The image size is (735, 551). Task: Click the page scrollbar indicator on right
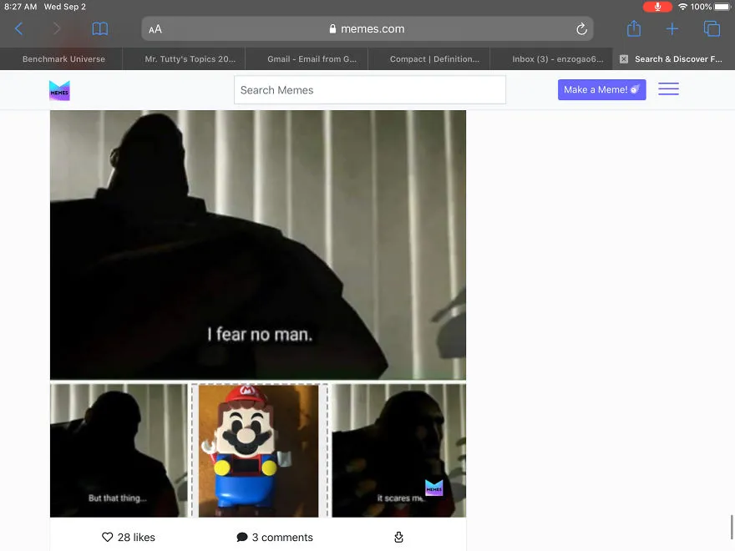(732, 527)
